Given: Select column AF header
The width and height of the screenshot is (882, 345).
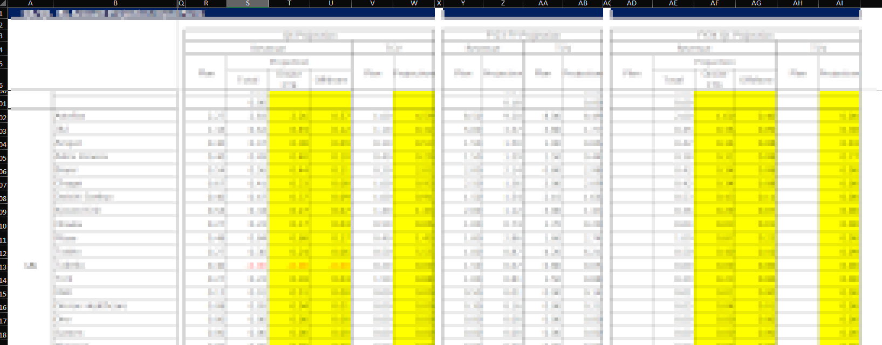Looking at the screenshot, I should coord(715,3).
